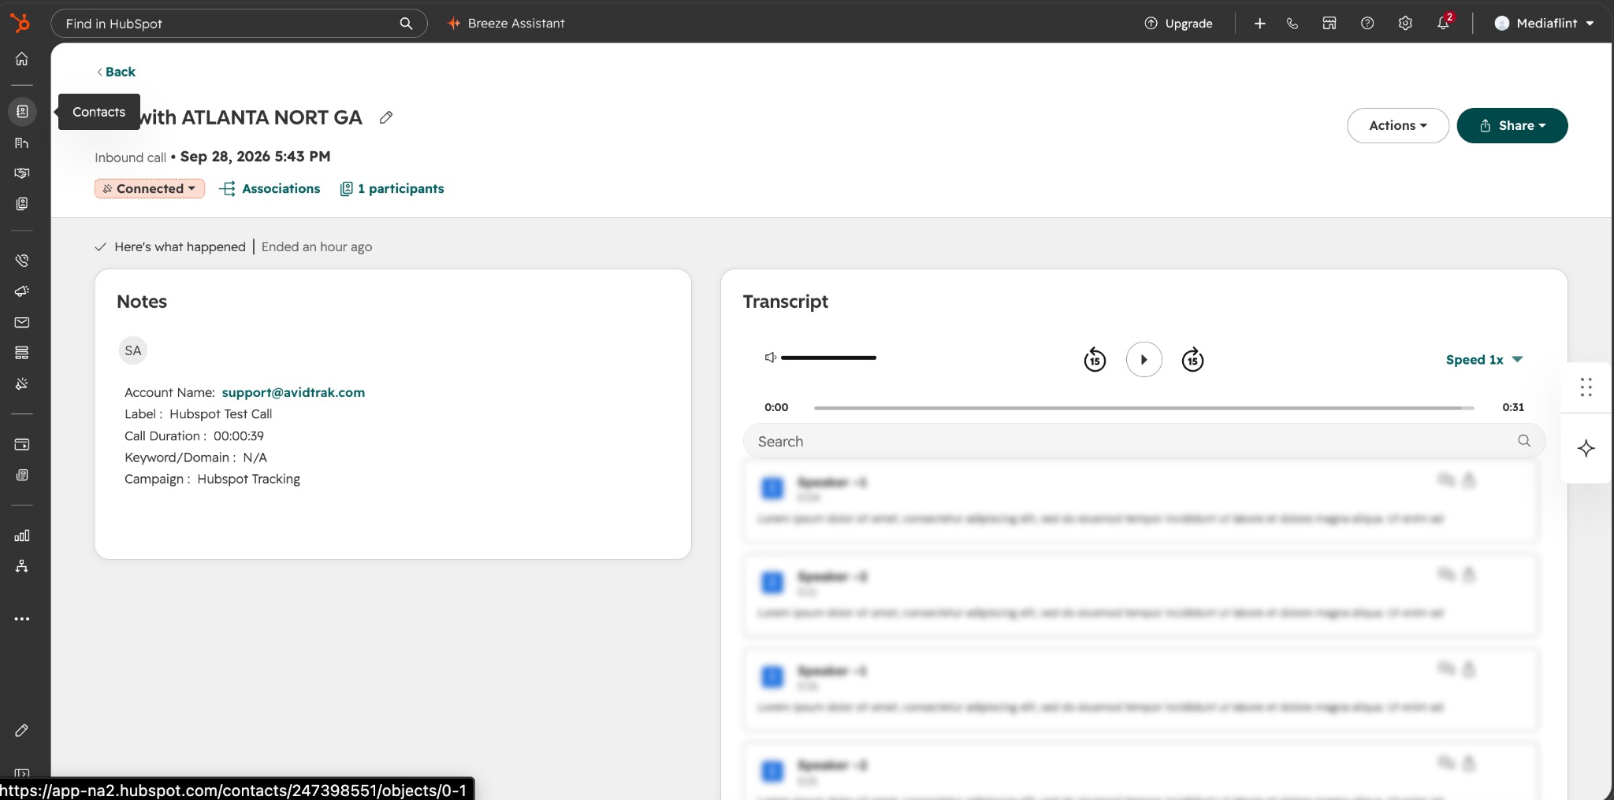Screen dimensions: 1614x800
Task: Open the handshake deals icon in sidebar
Action: coord(22,173)
